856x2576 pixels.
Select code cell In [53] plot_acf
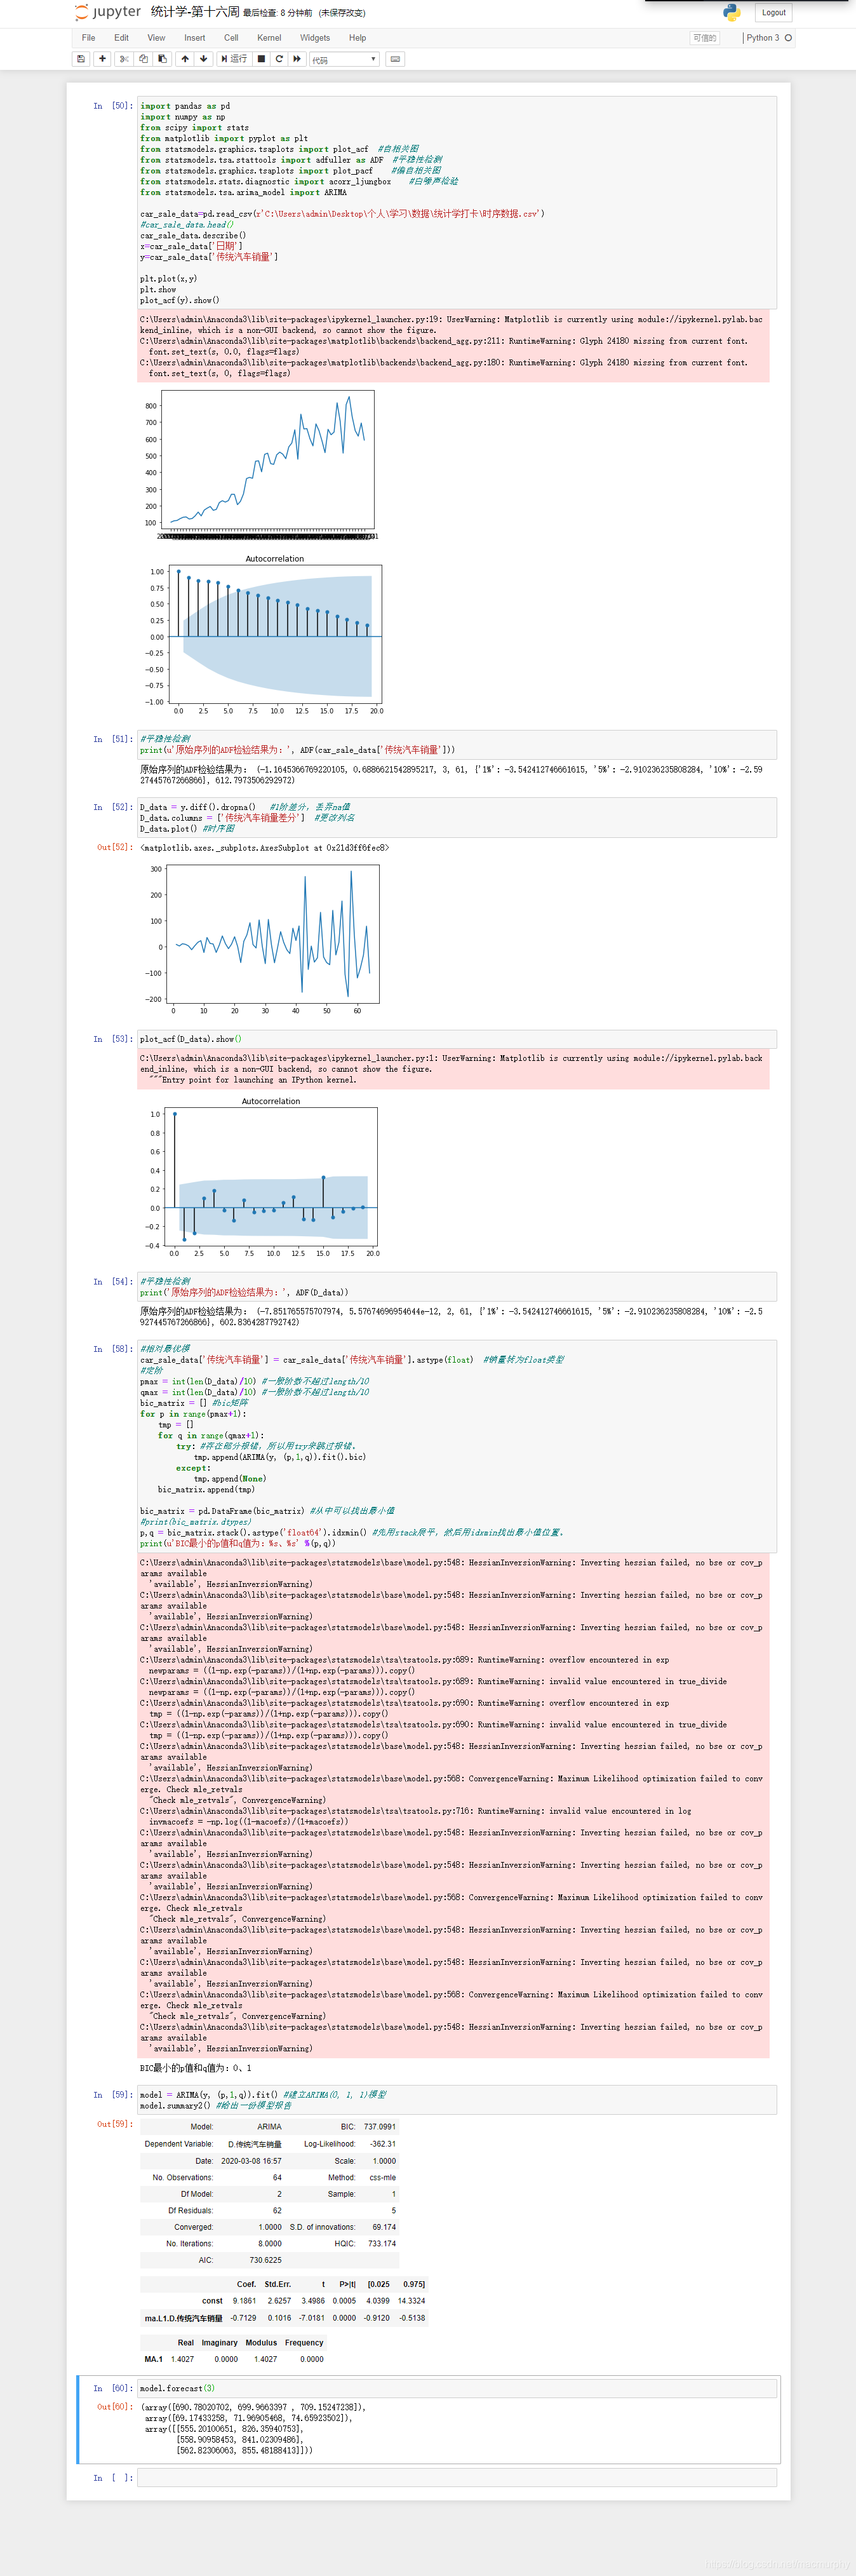click(x=457, y=1039)
